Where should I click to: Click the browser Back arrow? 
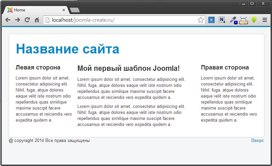[x=8, y=20]
